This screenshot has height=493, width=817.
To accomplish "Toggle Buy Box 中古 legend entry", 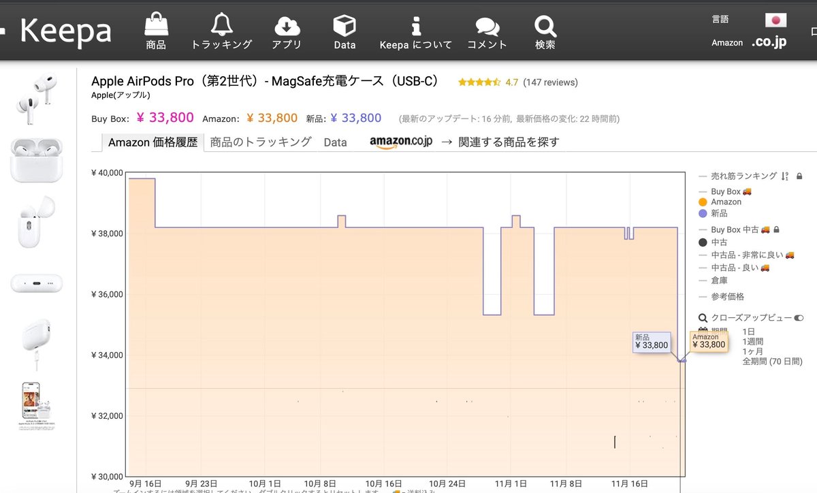I will click(734, 229).
